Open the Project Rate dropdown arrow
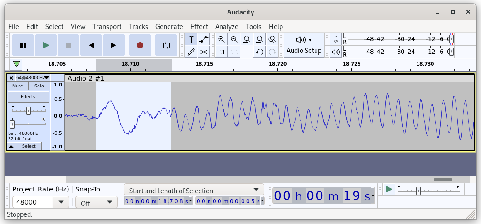The image size is (481, 224). [61, 202]
